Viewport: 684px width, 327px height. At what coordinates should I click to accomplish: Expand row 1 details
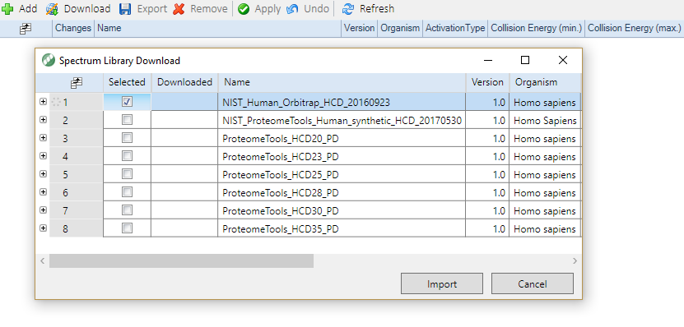(x=43, y=101)
